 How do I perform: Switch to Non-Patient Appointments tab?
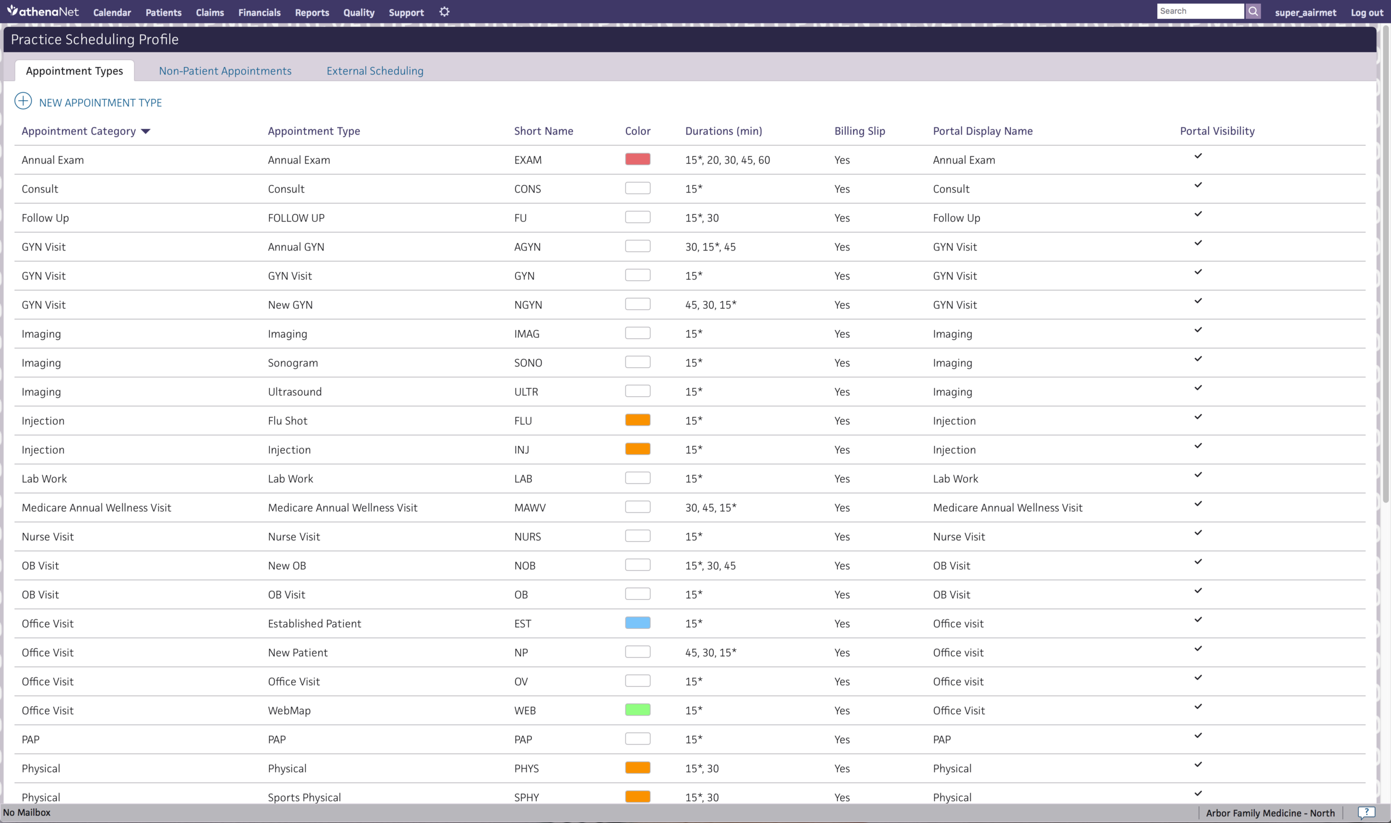point(225,71)
